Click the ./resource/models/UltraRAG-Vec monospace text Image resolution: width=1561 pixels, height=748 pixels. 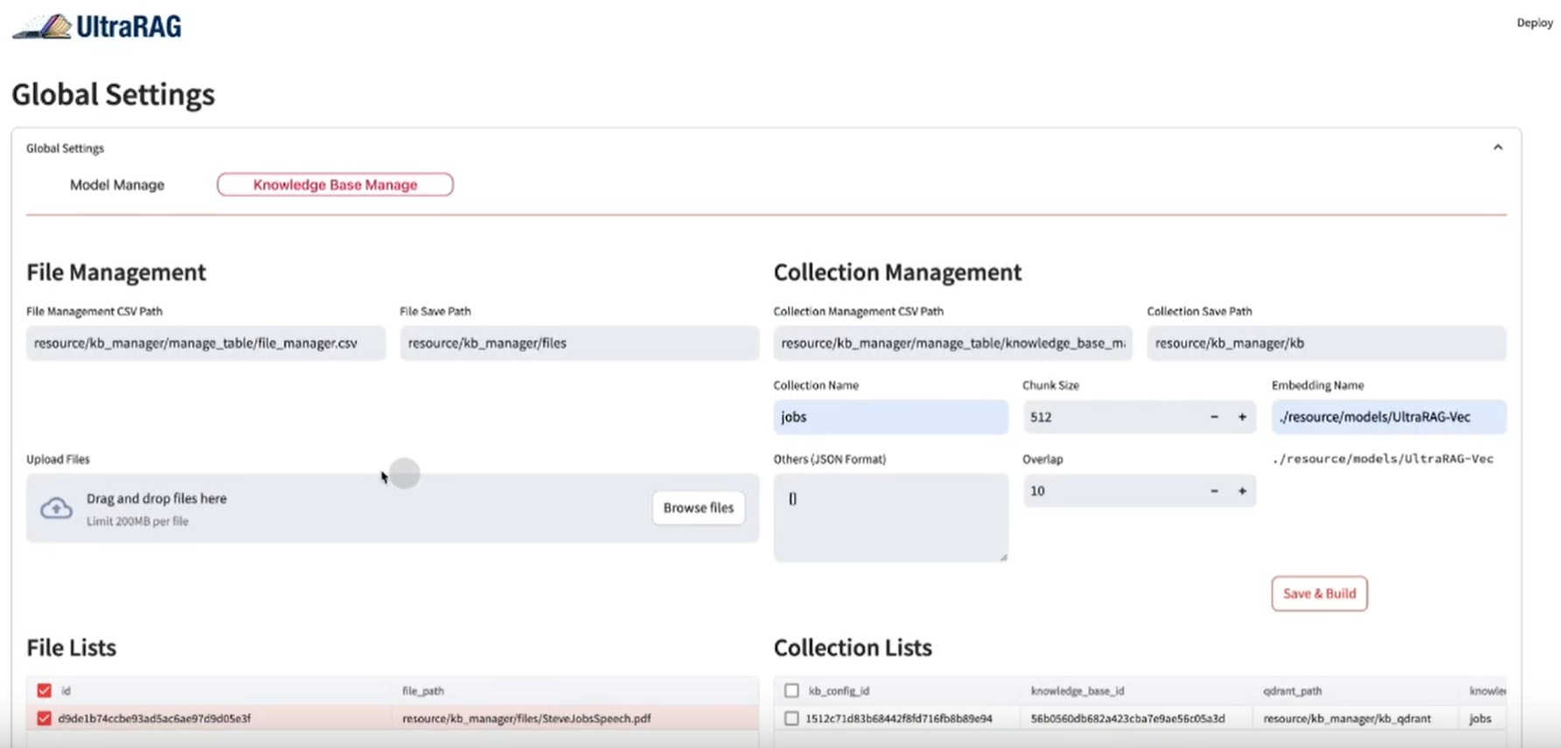[1383, 459]
